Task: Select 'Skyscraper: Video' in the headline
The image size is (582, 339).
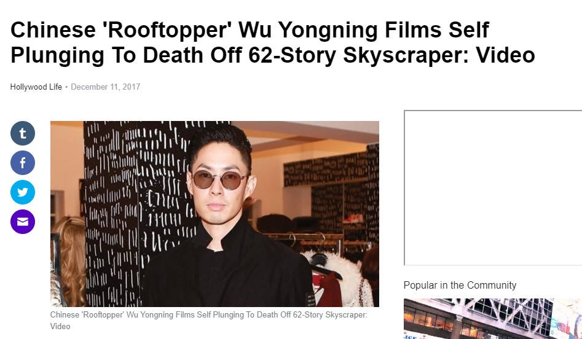Action: [x=439, y=55]
